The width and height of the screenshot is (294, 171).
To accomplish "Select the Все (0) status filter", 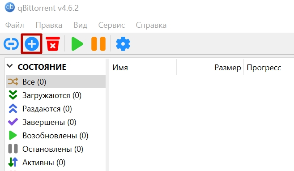I will (x=55, y=81).
